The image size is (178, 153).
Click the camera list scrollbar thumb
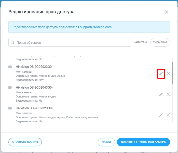(173, 73)
